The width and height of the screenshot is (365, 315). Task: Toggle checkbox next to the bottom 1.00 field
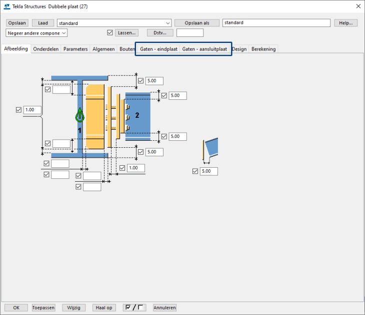tap(122, 168)
